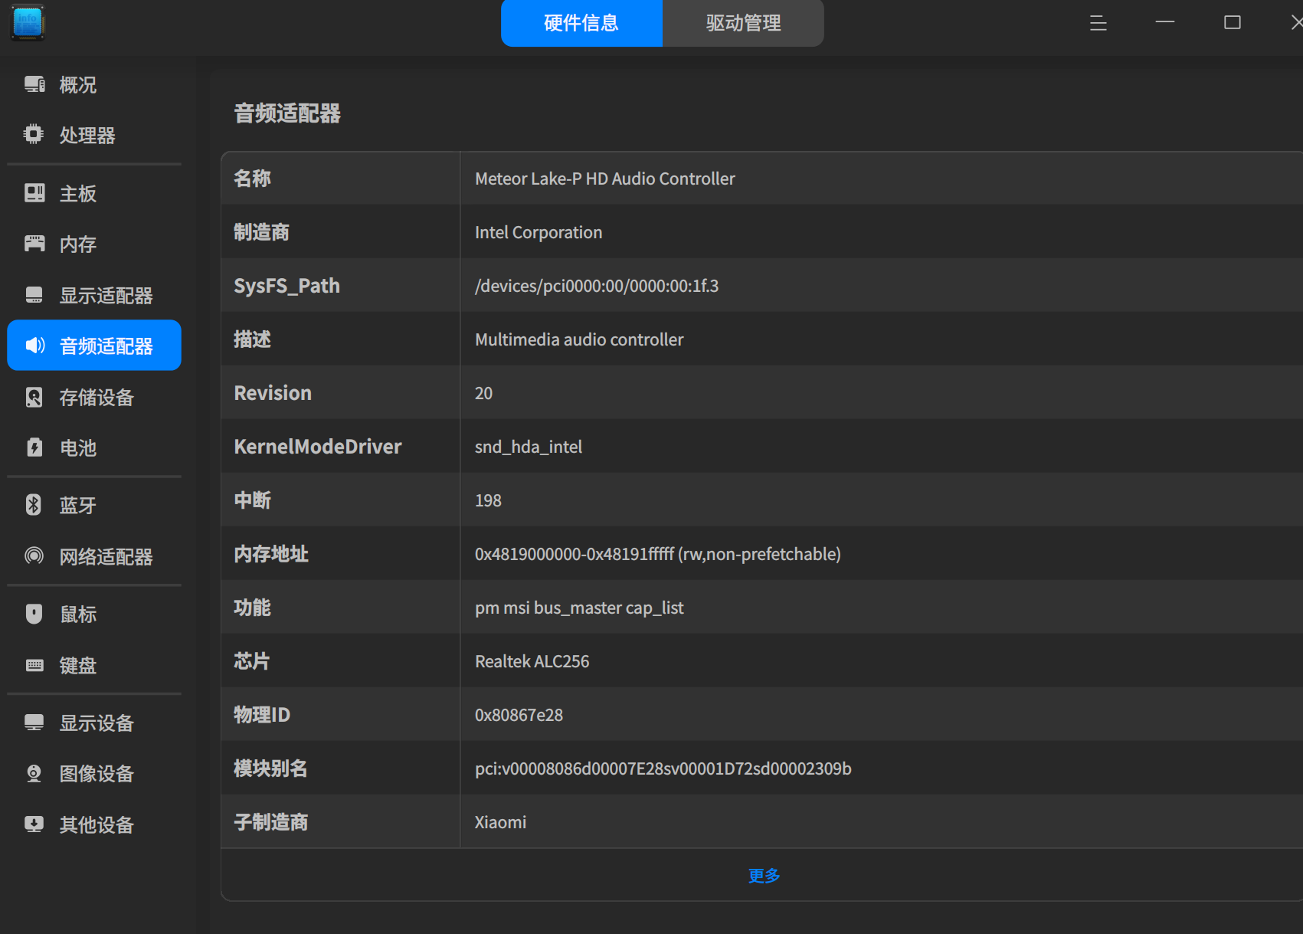Screen dimensions: 1303x934
Task: Open the 存储设备 storage disk icon
Action: [34, 397]
